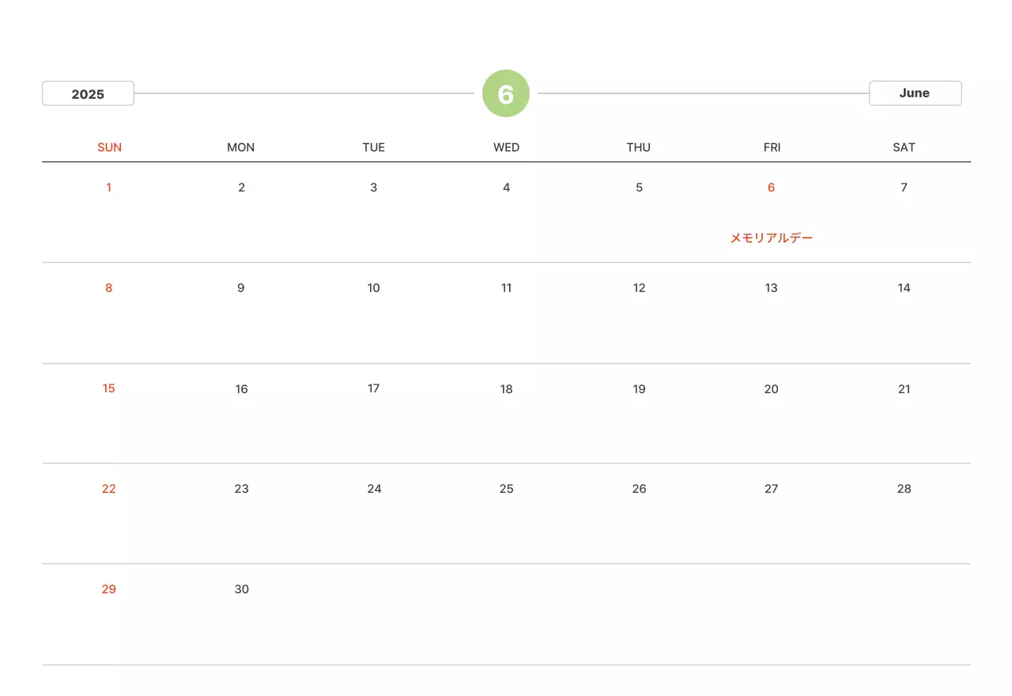
Task: Select June 6 date cell
Action: (771, 187)
